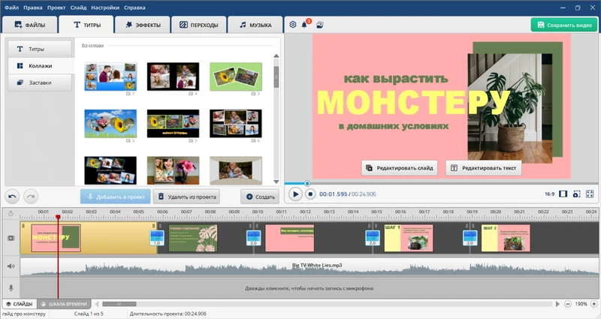Open settings gear icon in top toolbar
Screen dimensions: 601x319
293,25
